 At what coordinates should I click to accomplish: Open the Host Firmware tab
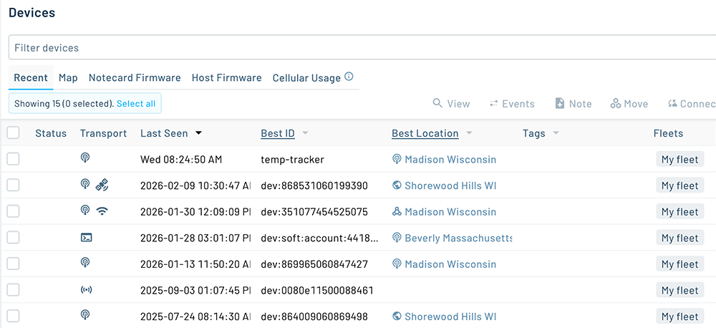(226, 77)
